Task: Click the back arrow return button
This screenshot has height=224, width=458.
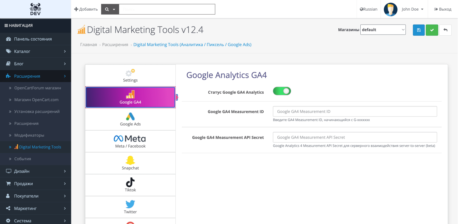Action: [x=445, y=30]
